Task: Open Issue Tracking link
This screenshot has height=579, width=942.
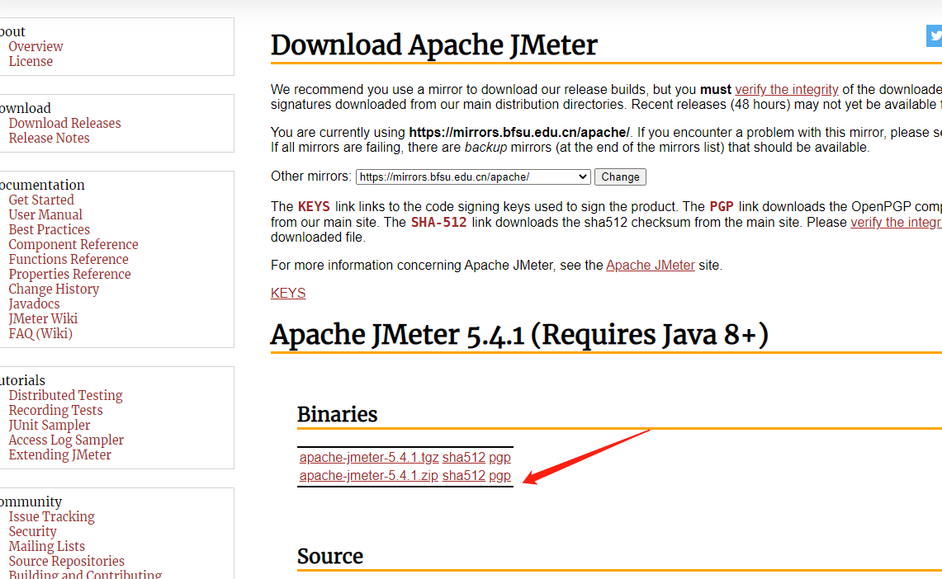Action: [x=52, y=517]
